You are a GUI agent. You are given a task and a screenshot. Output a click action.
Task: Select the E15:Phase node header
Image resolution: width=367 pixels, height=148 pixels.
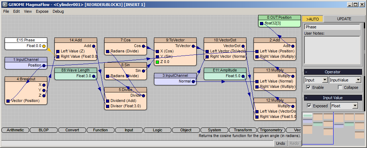26,40
